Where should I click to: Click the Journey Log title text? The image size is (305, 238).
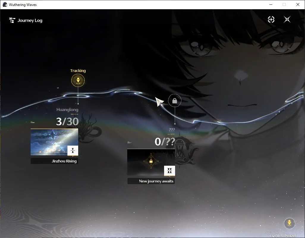[30, 21]
